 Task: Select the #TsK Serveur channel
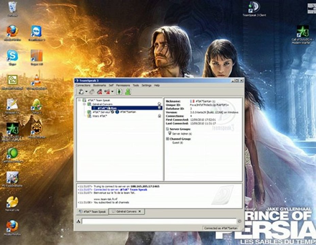click(x=101, y=112)
